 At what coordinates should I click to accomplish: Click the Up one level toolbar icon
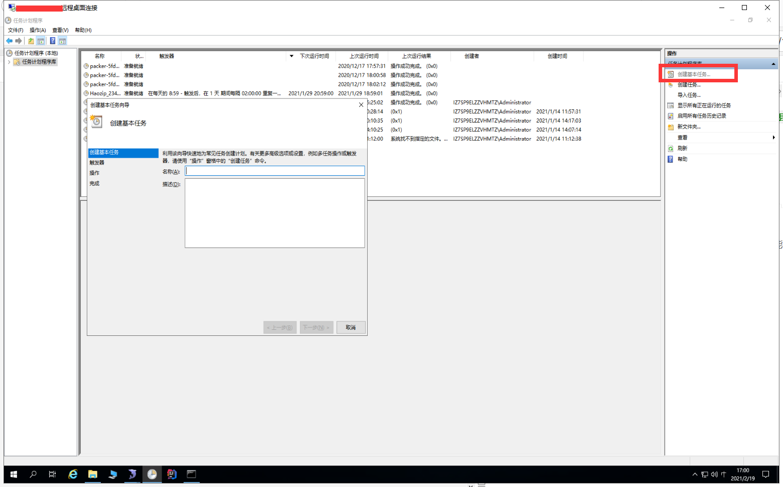point(31,41)
